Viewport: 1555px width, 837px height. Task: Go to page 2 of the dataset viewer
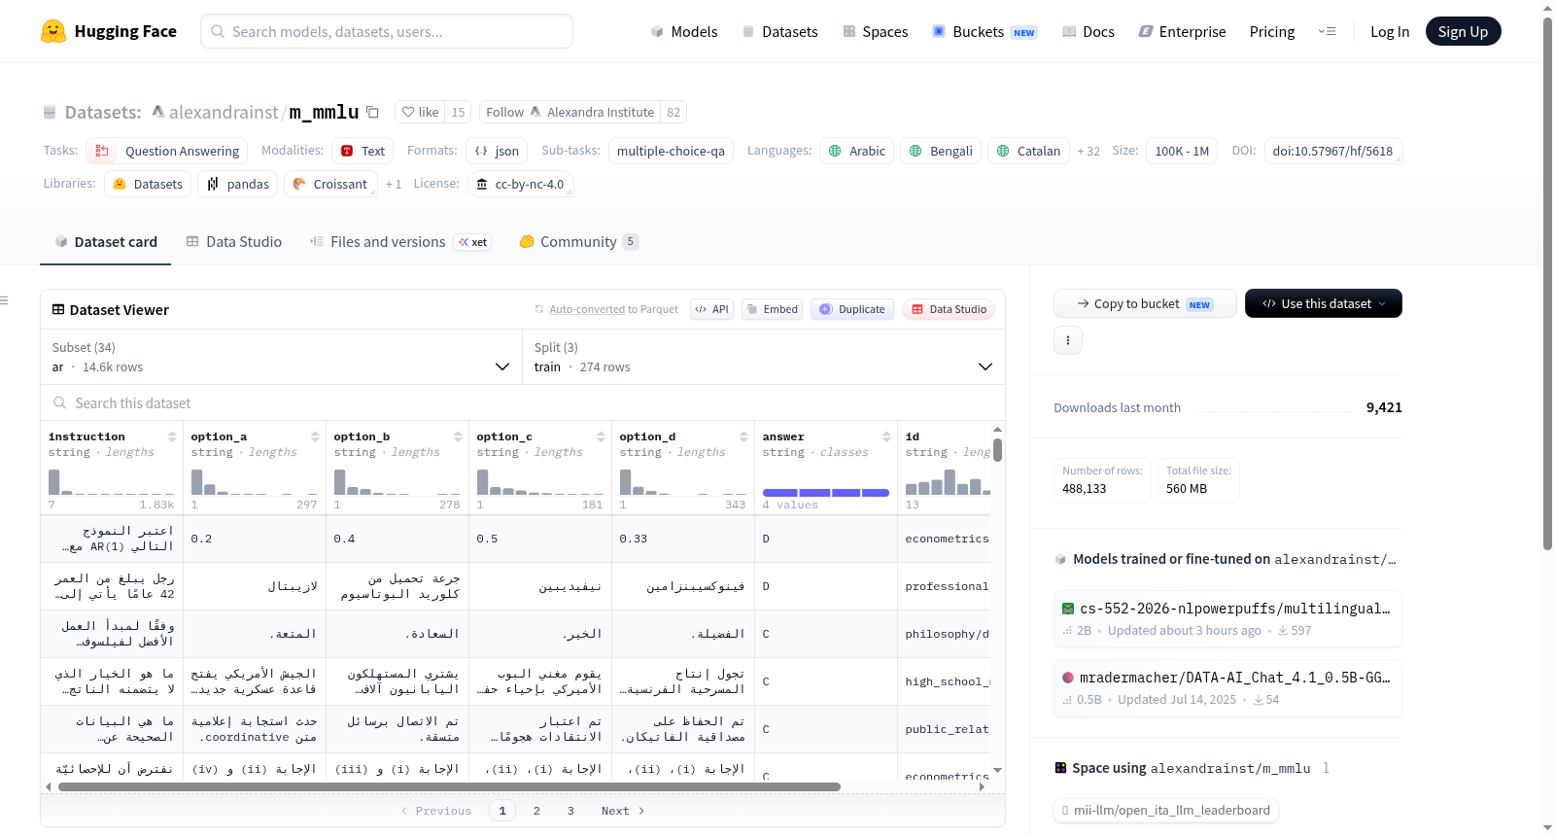coord(536,811)
